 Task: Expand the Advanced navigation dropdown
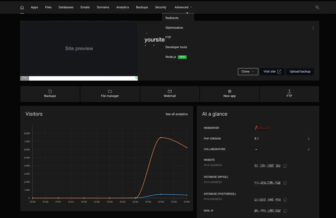coord(183,7)
